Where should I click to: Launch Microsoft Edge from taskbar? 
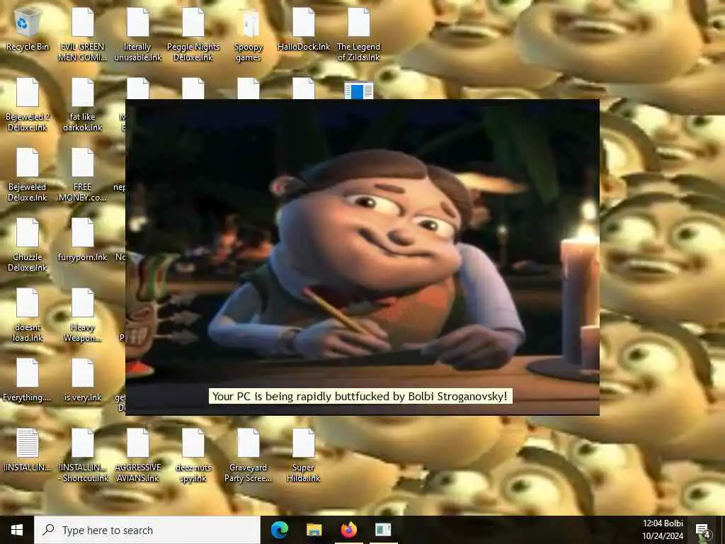click(x=279, y=530)
